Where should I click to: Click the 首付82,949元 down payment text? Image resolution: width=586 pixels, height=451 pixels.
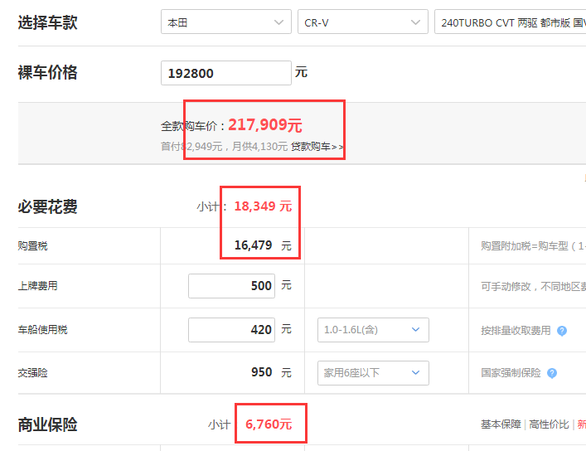[x=191, y=147]
